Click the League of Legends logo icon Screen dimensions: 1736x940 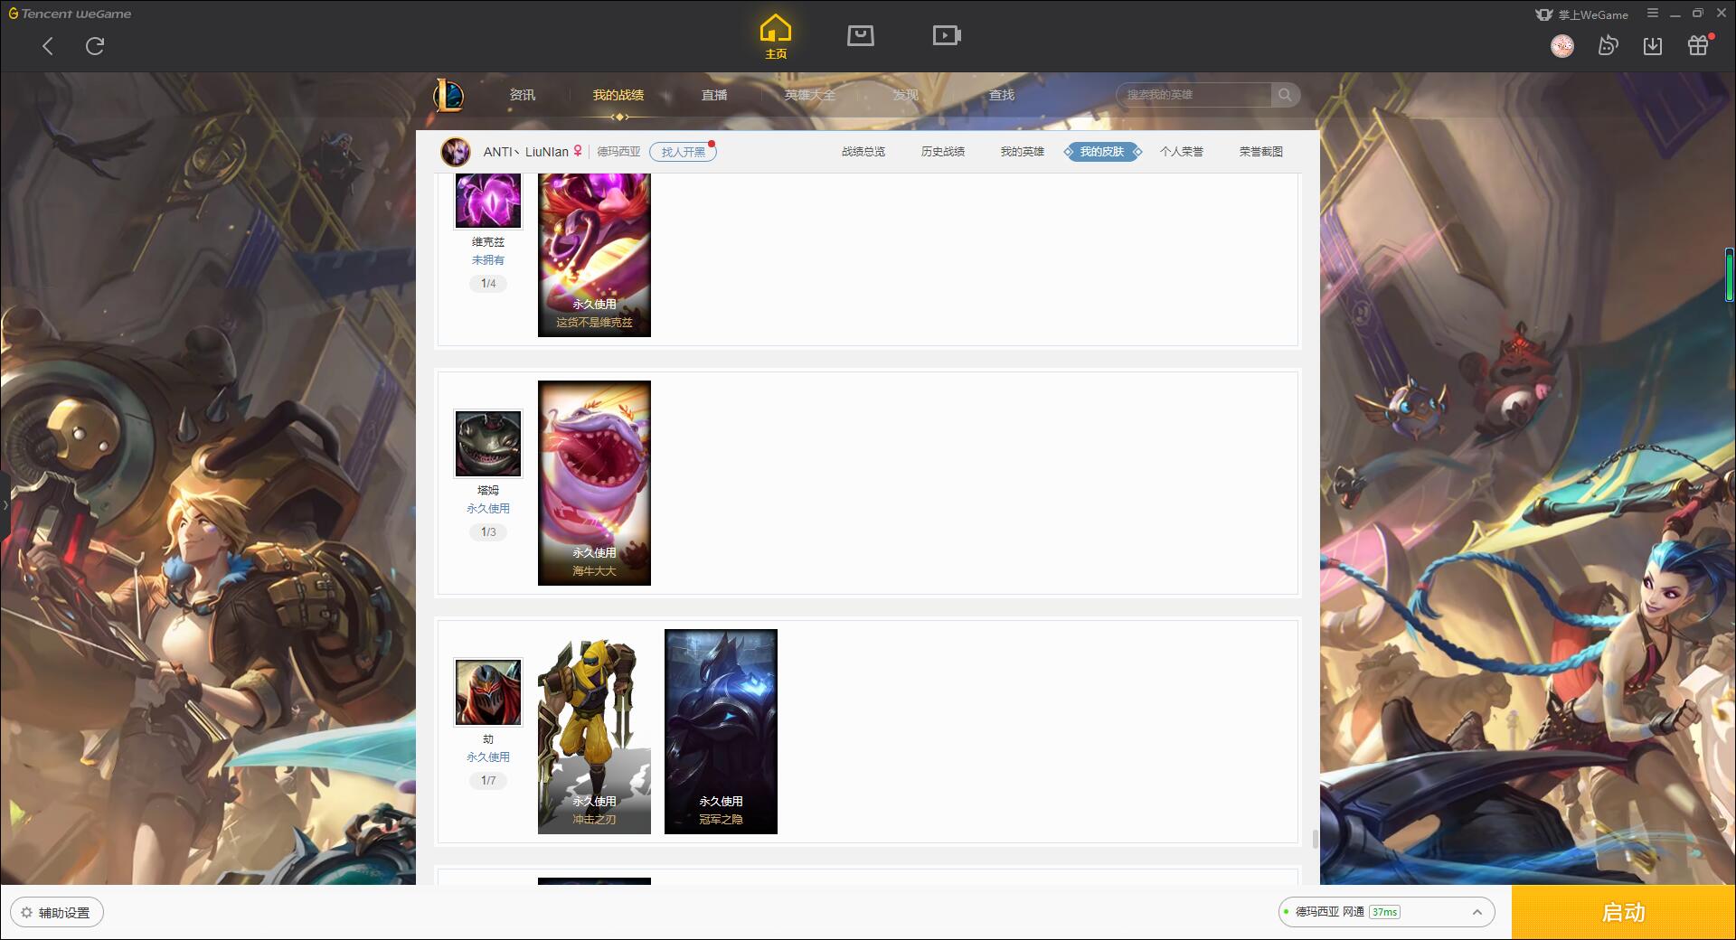click(x=448, y=95)
